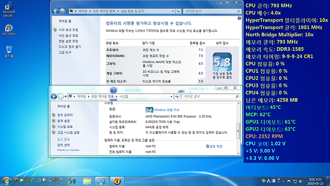Open 관리 센터 link in 시스템 sidebar
The height and width of the screenshot is (186, 330).
click(63, 145)
